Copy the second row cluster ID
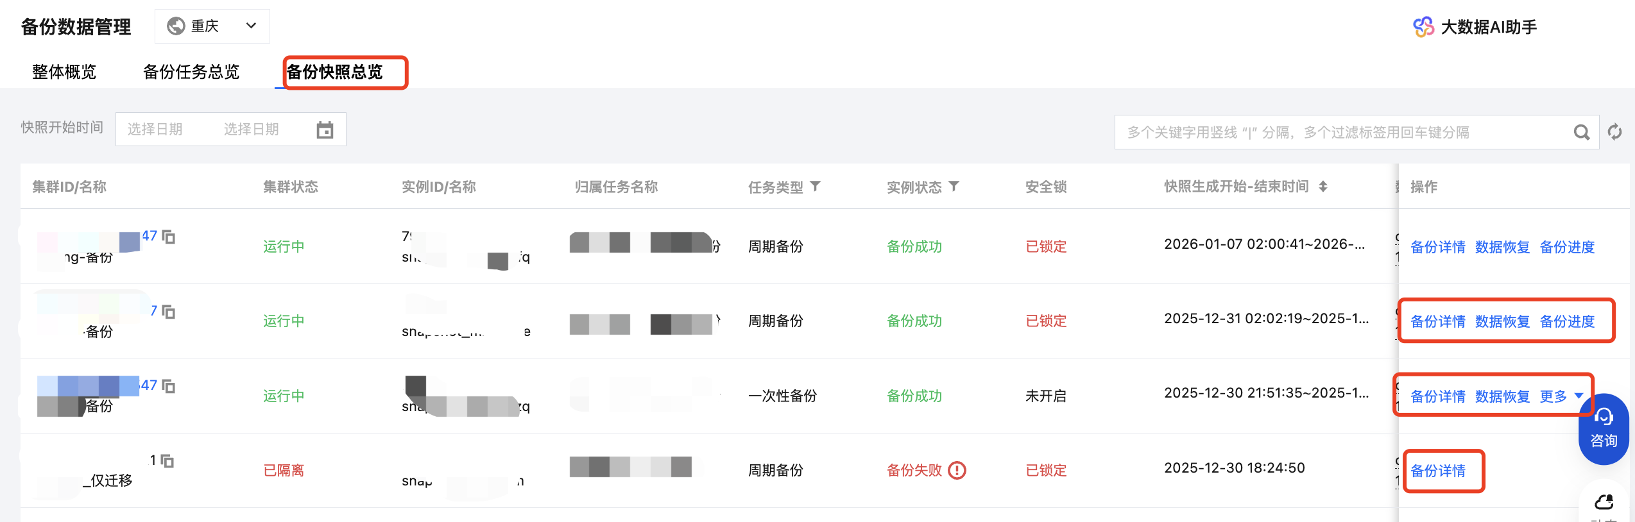 [169, 312]
